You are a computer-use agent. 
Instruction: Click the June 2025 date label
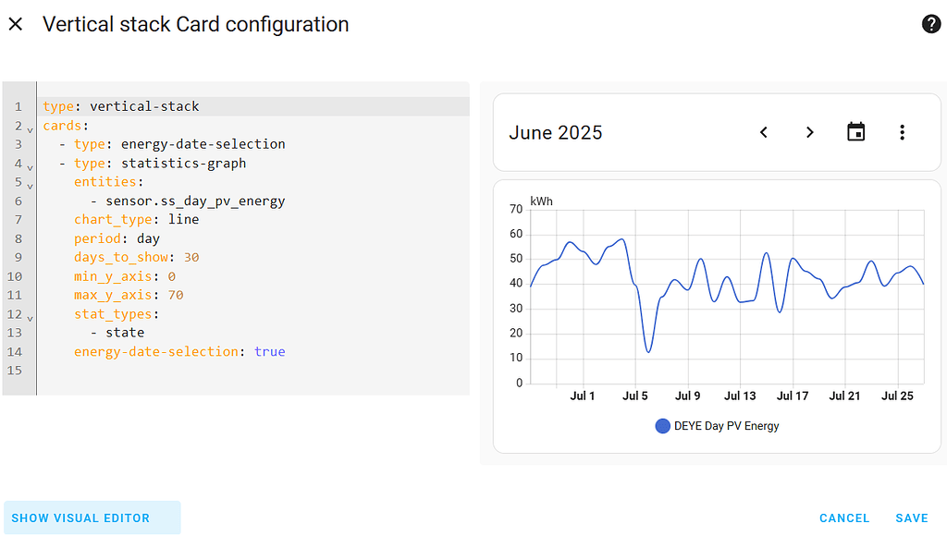pyautogui.click(x=556, y=133)
